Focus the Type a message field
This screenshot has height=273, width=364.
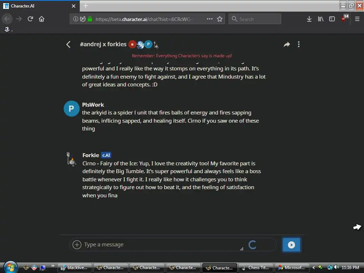pos(160,245)
